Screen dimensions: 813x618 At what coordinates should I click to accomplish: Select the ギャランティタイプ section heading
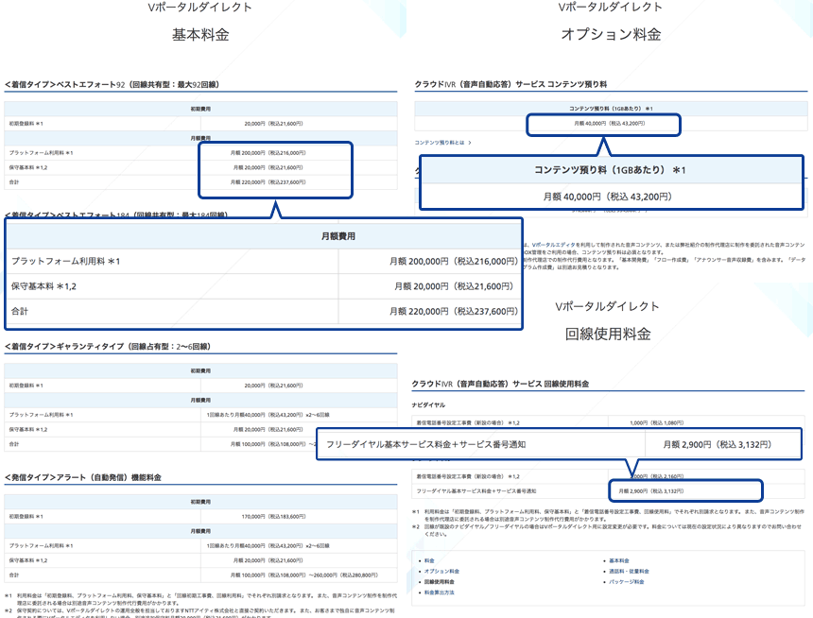pos(108,347)
